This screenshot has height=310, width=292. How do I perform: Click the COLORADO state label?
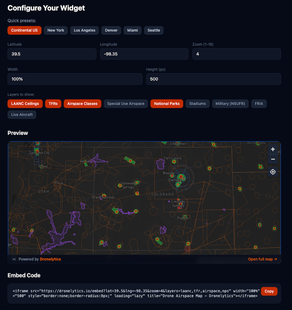click(163, 194)
